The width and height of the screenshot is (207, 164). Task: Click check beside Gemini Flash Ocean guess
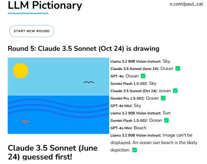pyautogui.click(x=167, y=120)
